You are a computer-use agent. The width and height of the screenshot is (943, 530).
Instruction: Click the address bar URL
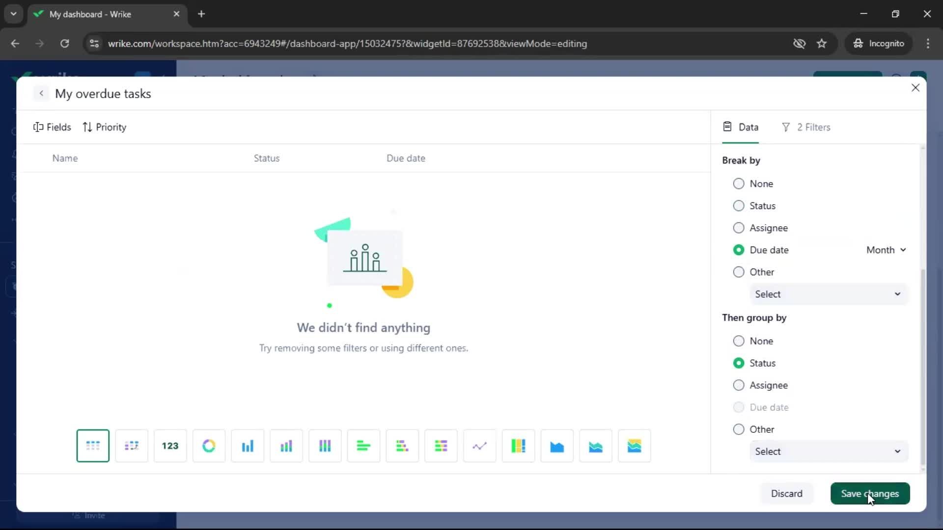tap(347, 44)
